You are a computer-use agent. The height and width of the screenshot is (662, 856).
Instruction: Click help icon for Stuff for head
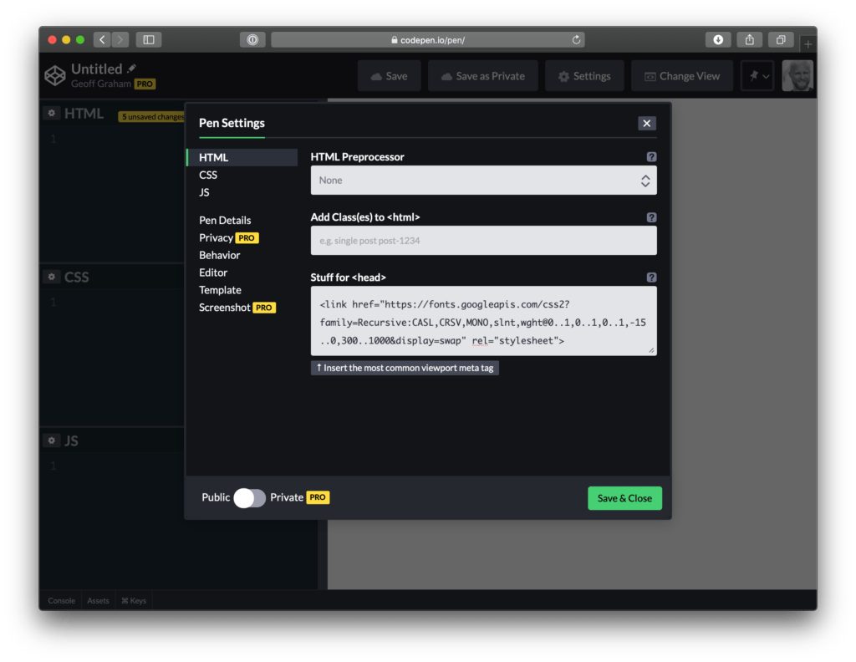(x=651, y=278)
